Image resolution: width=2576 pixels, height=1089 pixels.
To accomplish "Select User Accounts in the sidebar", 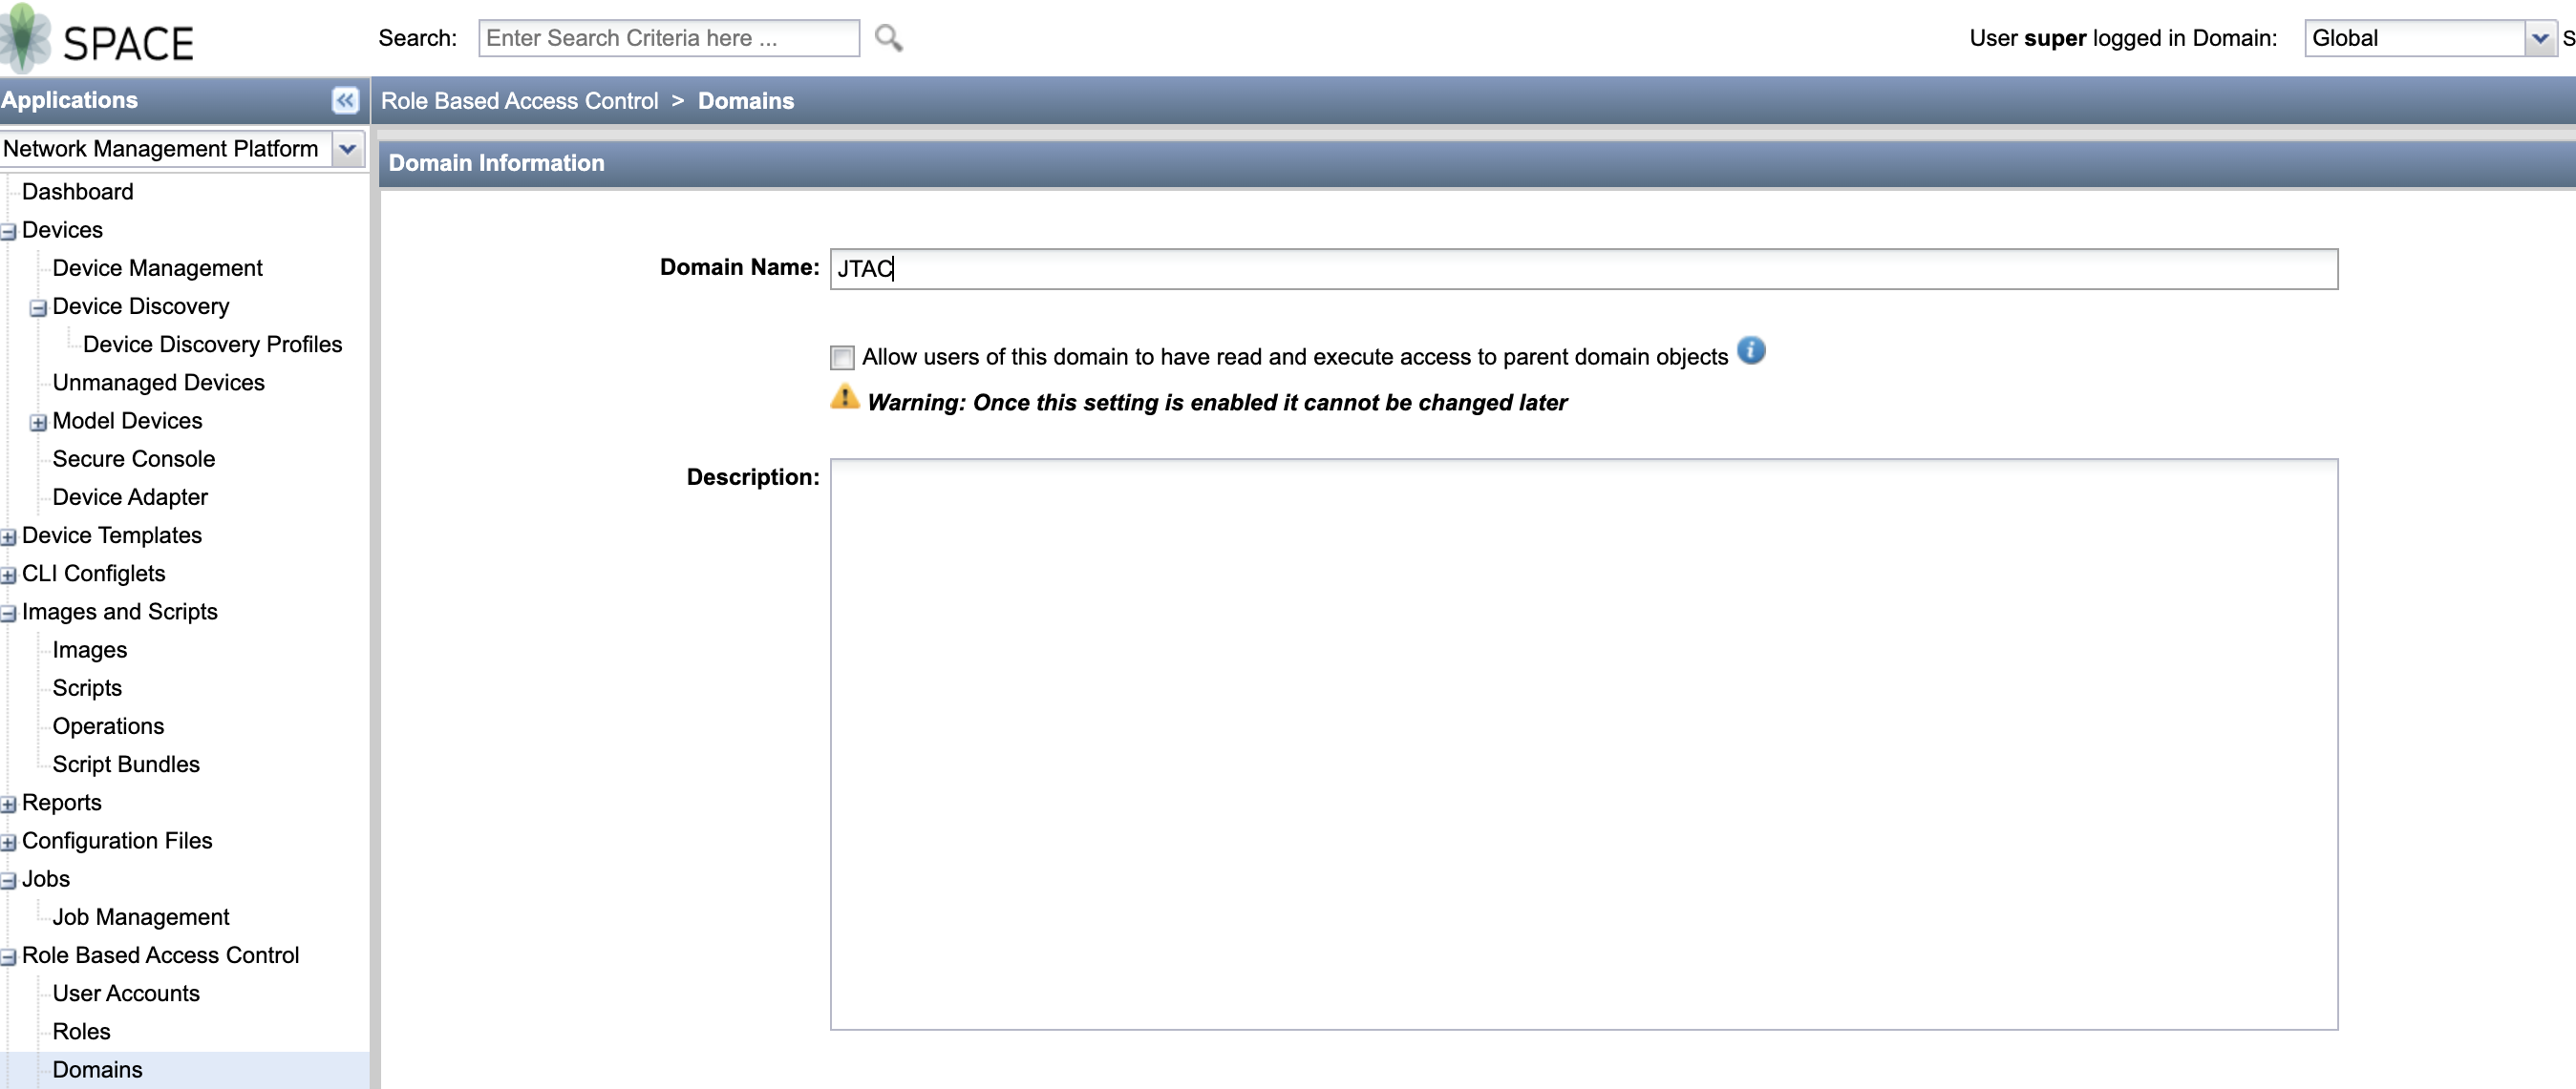I will 126,994.
